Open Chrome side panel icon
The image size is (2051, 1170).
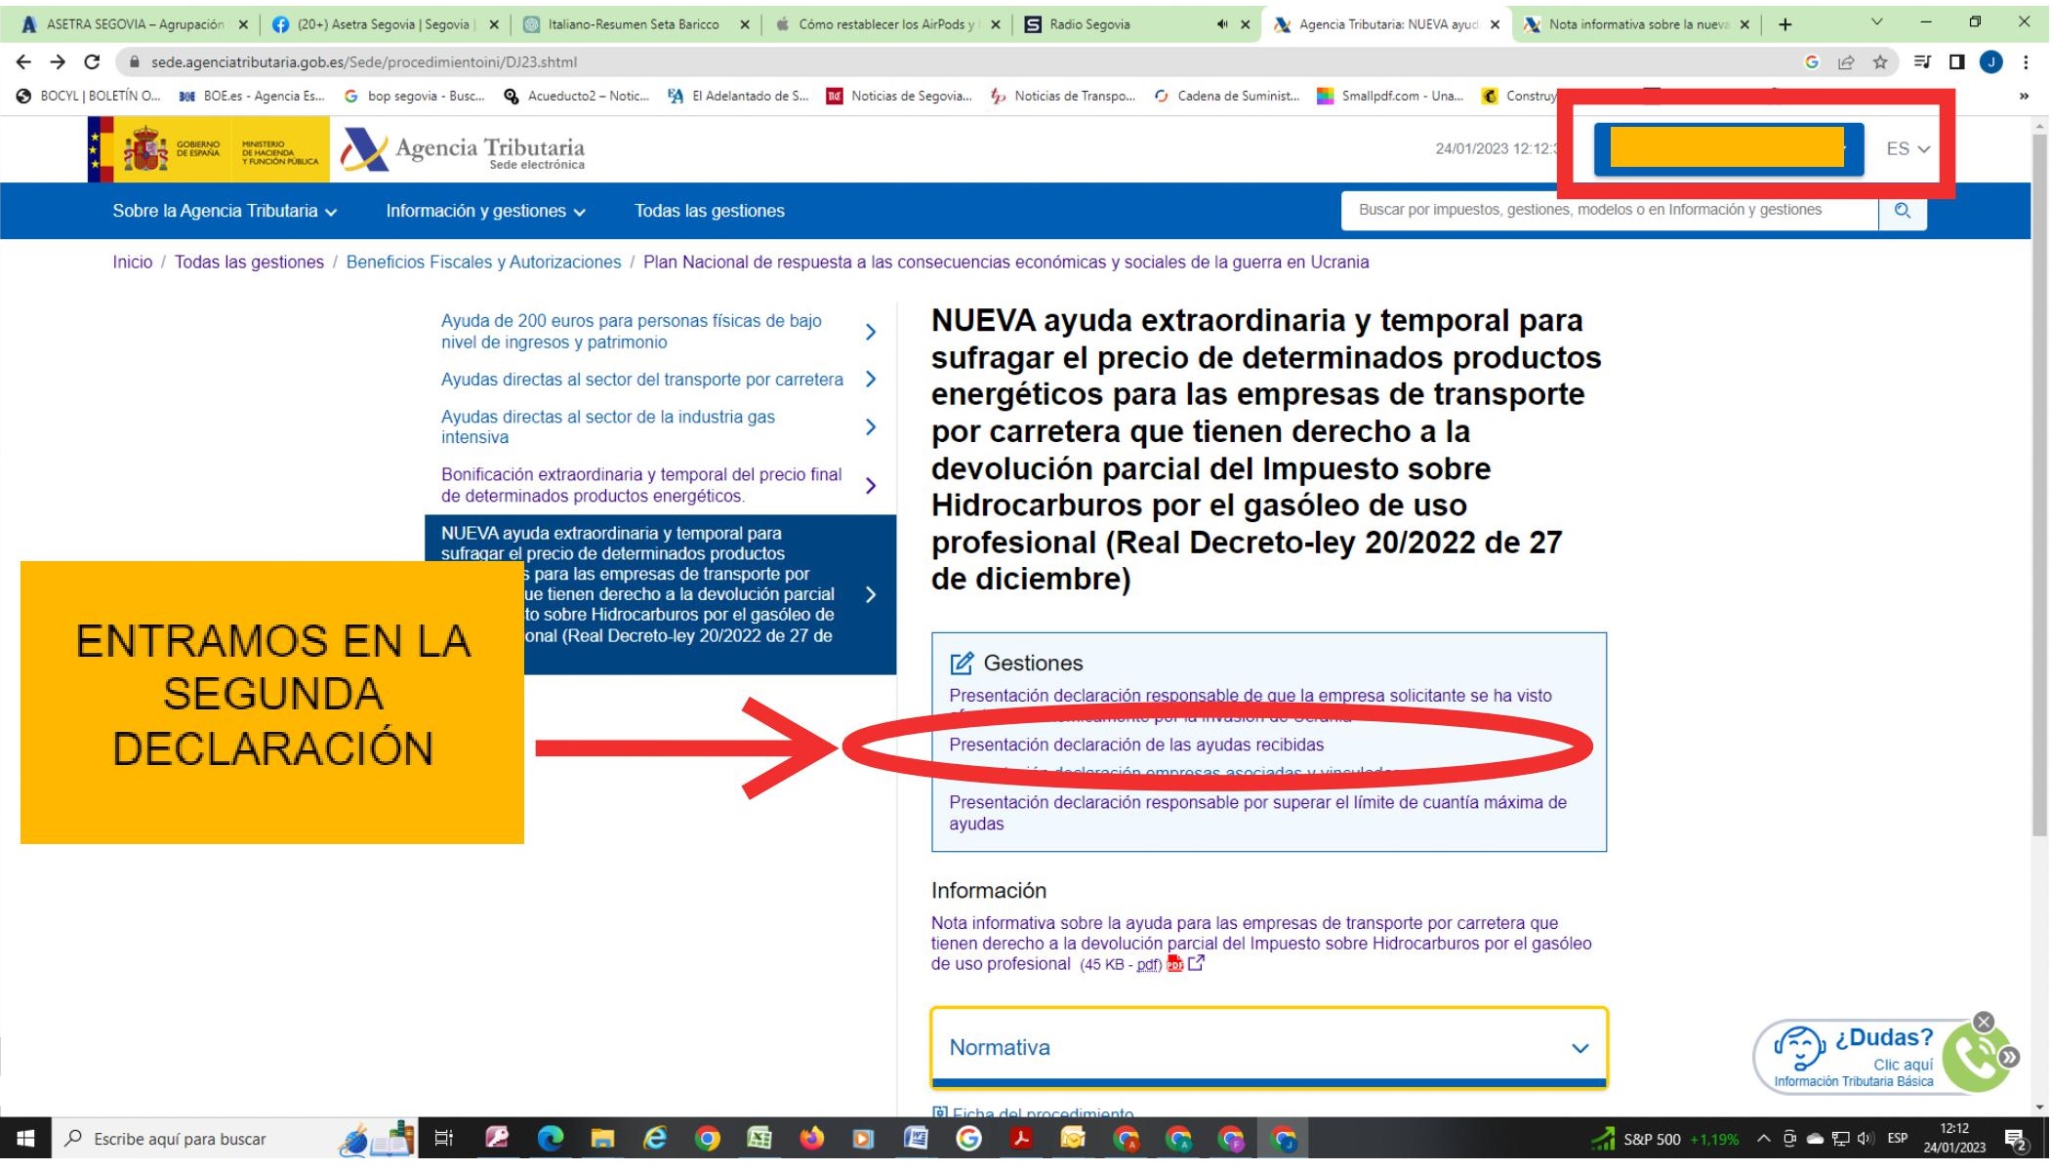pos(1956,62)
